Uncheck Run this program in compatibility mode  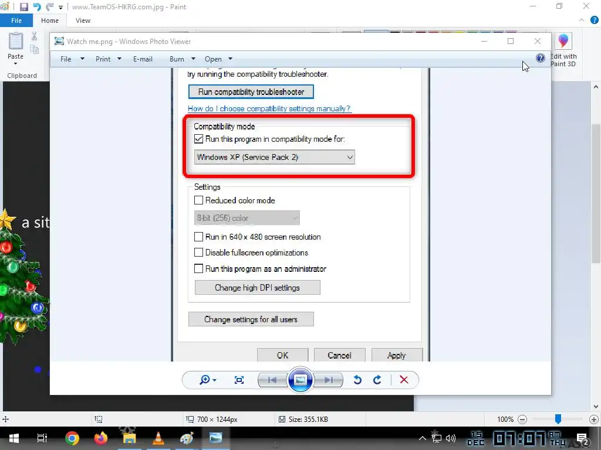[x=198, y=139]
